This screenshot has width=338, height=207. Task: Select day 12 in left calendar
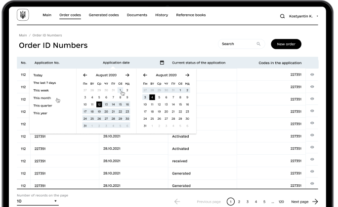[99, 104]
